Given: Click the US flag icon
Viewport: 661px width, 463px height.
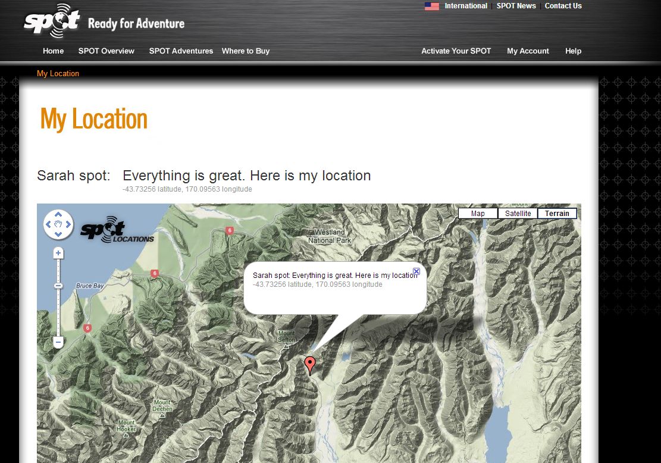Looking at the screenshot, I should [432, 7].
